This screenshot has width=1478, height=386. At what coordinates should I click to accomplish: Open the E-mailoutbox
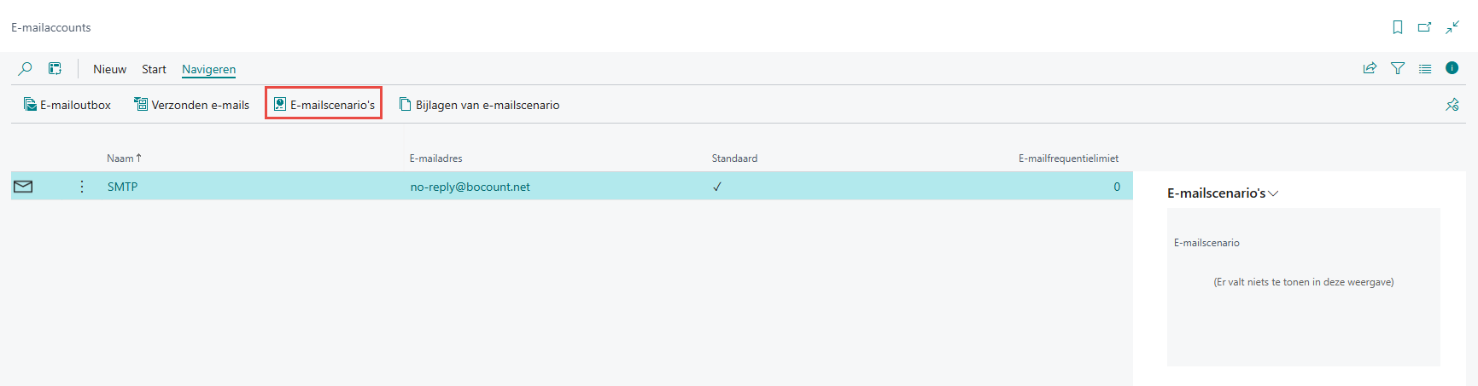click(x=67, y=105)
